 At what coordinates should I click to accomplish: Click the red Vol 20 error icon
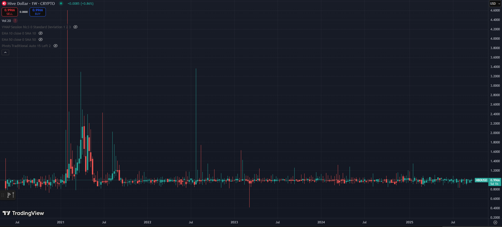pyautogui.click(x=15, y=21)
